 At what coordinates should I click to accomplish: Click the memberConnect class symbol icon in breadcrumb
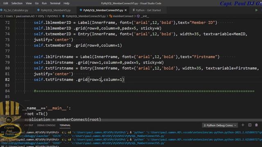tap(111, 16)
